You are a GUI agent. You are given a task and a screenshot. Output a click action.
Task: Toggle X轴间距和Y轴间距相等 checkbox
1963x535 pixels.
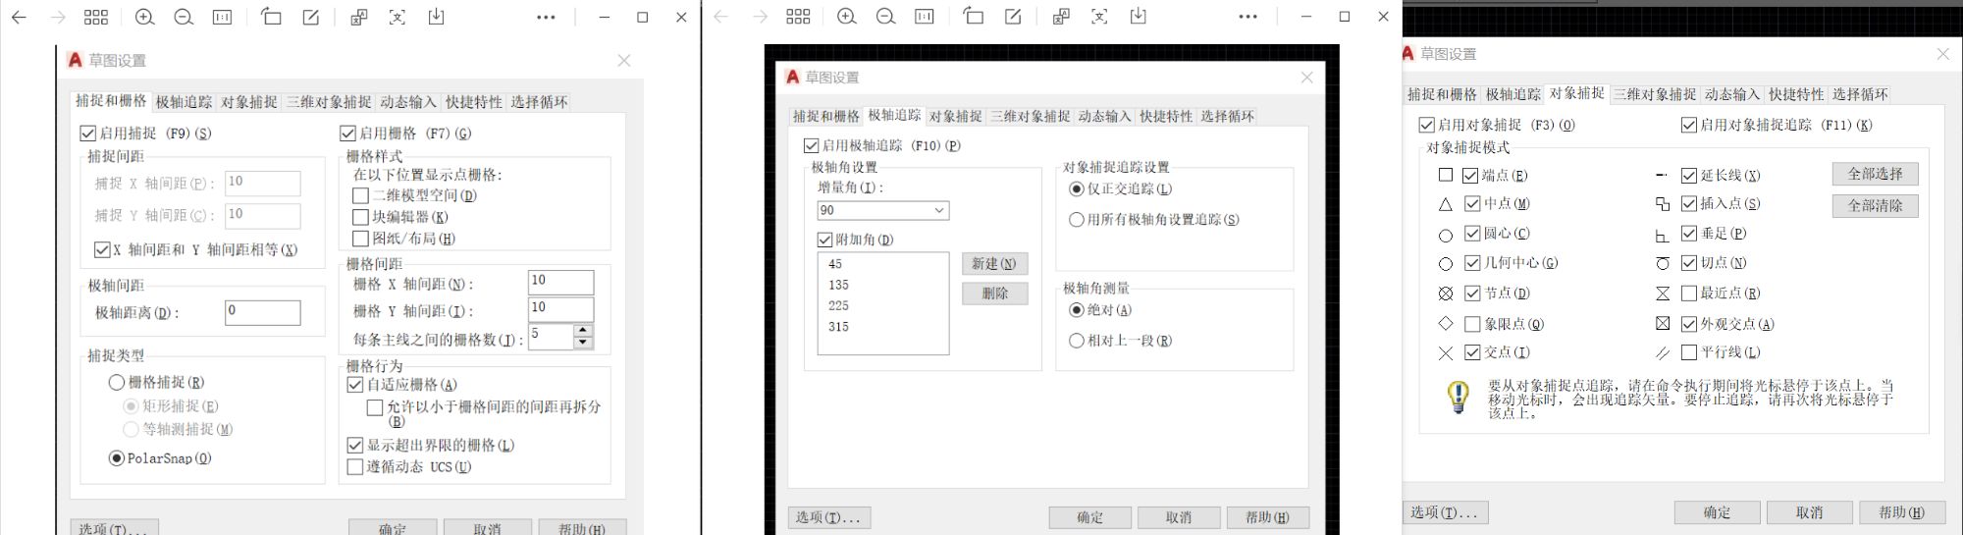[102, 250]
